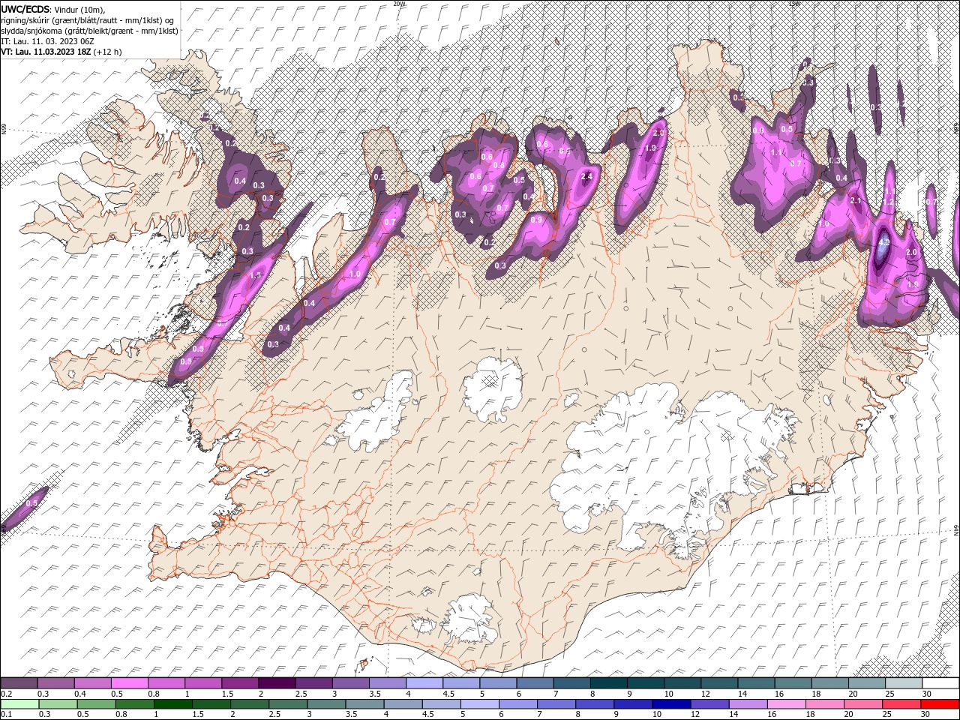This screenshot has height=720, width=960.
Task: Select the upper legend swatch between 6 and 7
Action: click(534, 682)
